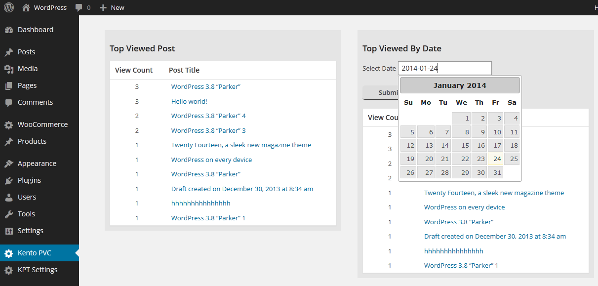Image resolution: width=598 pixels, height=286 pixels.
Task: Click the Appearance brush icon in the sidebar
Action: click(x=9, y=164)
